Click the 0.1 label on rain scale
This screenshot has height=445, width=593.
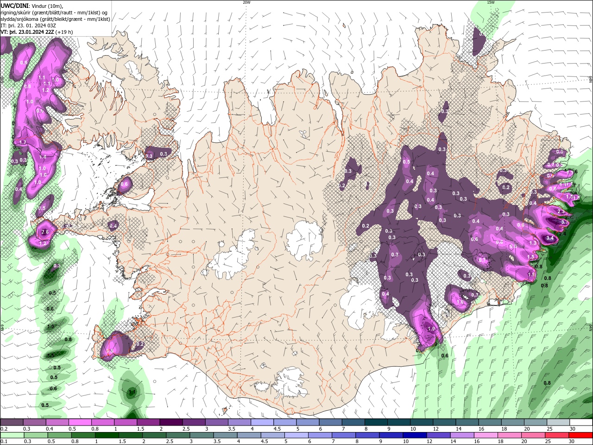click(4, 442)
